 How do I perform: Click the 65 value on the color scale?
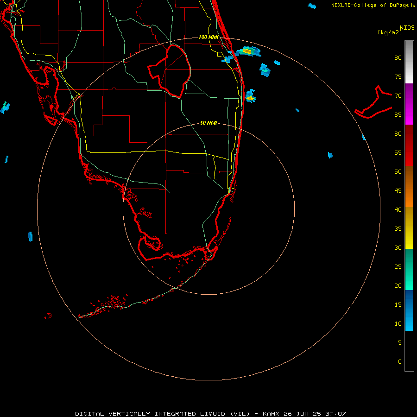click(x=398, y=114)
